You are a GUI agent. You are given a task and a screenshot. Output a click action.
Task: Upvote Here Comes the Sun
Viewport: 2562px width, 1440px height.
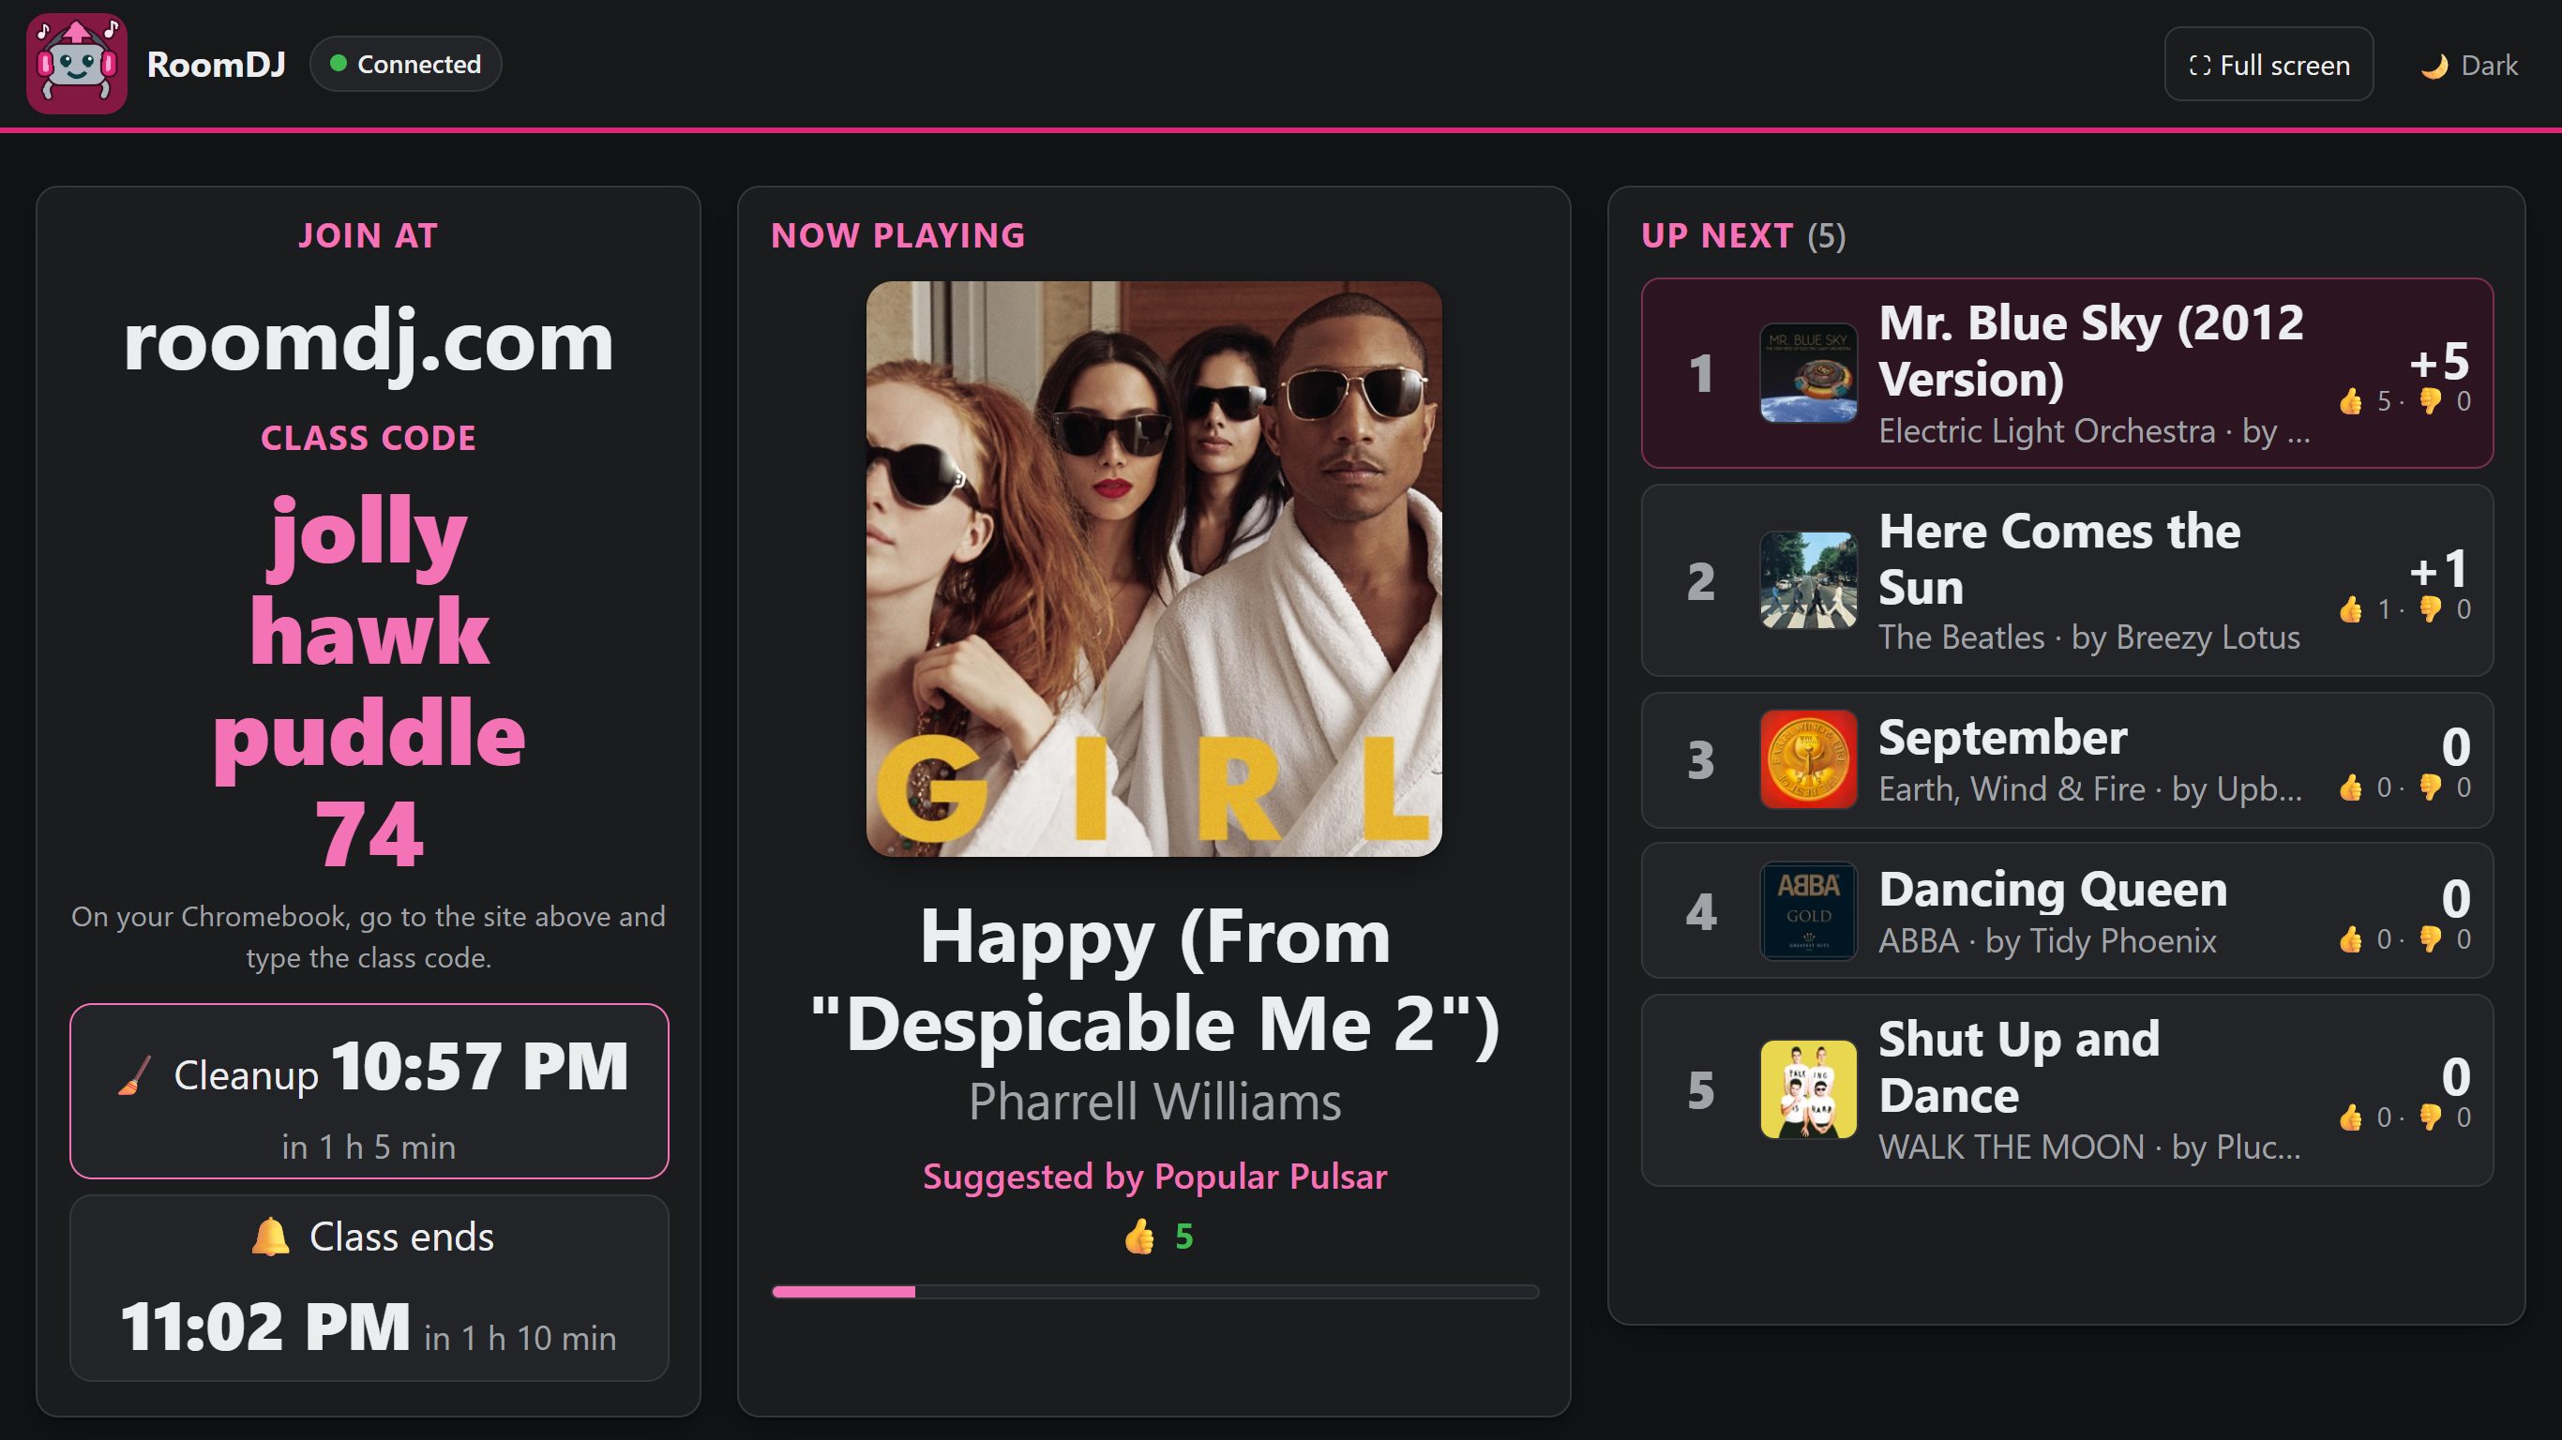coord(2350,609)
